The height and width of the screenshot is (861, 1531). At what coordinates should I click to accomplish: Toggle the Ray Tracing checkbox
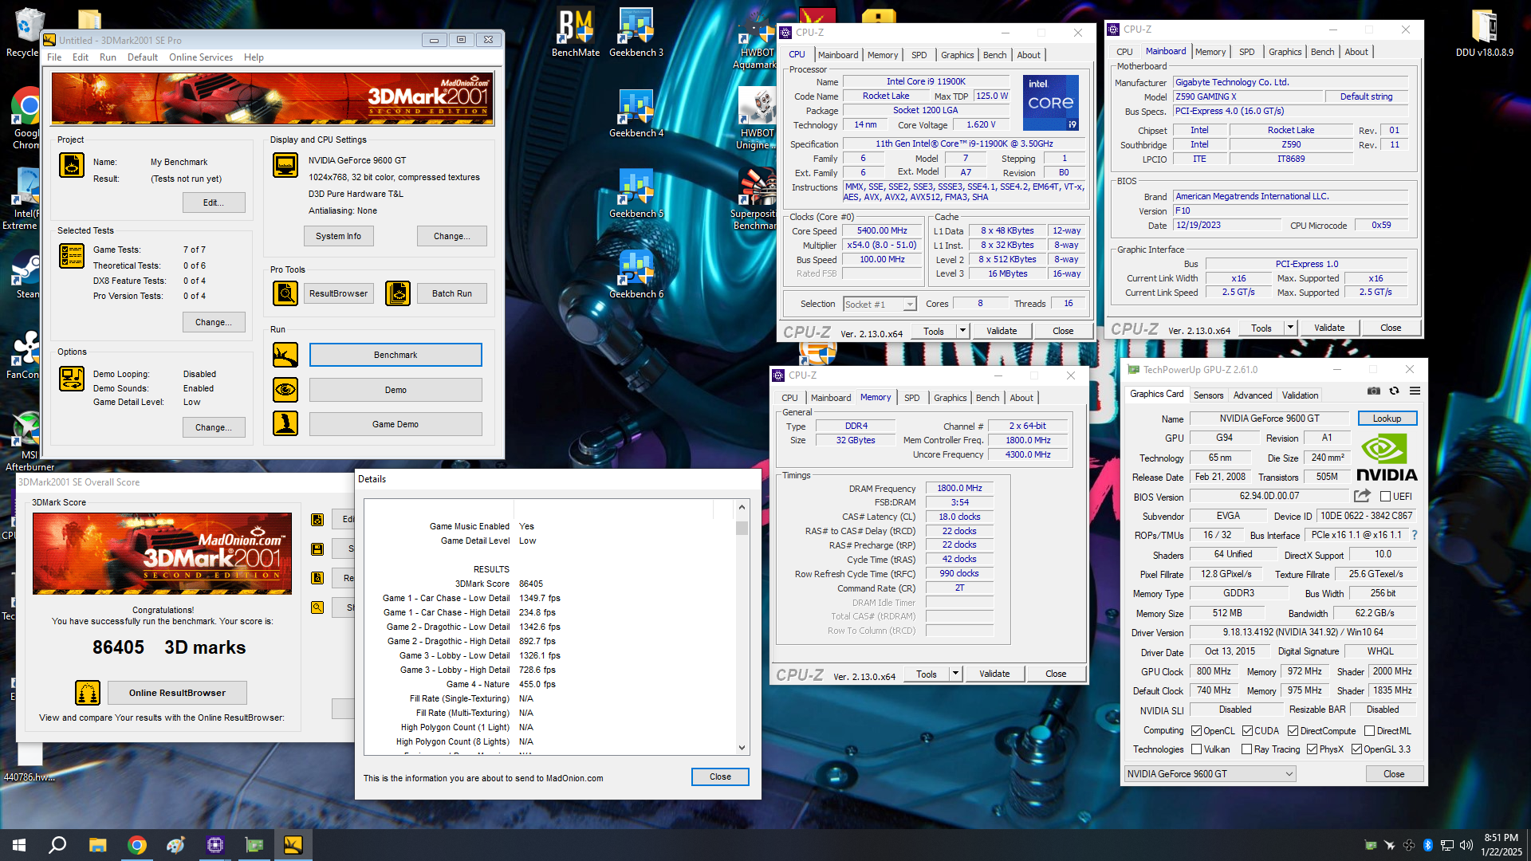(1246, 749)
